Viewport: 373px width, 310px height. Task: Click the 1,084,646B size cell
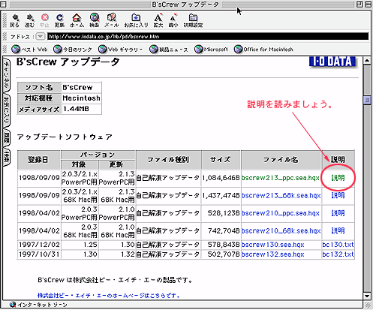(221, 178)
